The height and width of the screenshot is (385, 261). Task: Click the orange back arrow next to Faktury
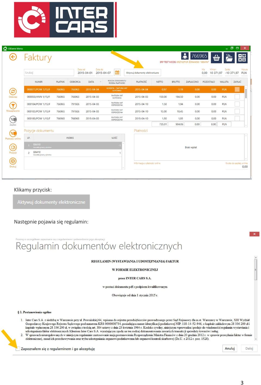(13, 57)
